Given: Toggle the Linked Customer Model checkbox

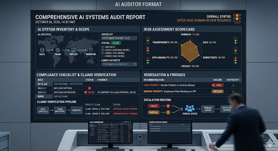Looking at the screenshot, I should [103, 50].
